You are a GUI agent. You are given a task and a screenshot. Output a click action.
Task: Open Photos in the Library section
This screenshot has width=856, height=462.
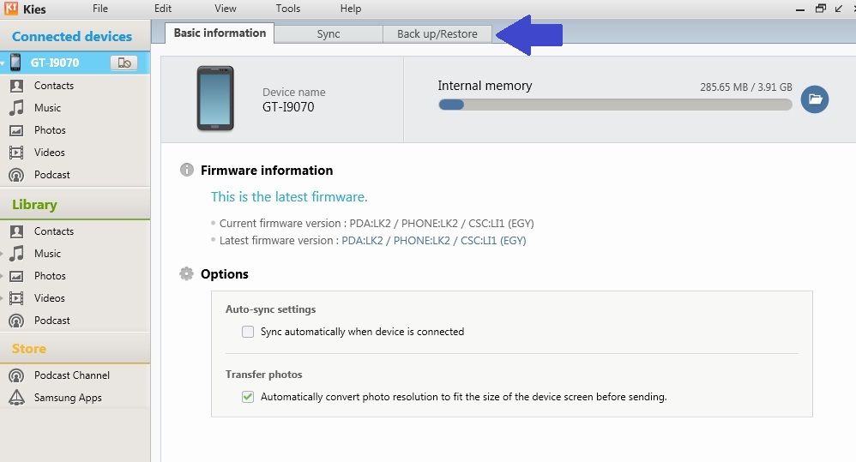click(x=50, y=276)
